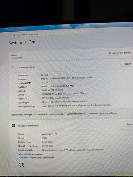133x177 pixels.
Task: Click the breadcrumb chevron between System and Om
Action: coord(26,42)
